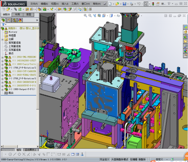Screen dimensions: 188x162
Task: Click the Open folder icon in title bar
Action: coord(117,4)
